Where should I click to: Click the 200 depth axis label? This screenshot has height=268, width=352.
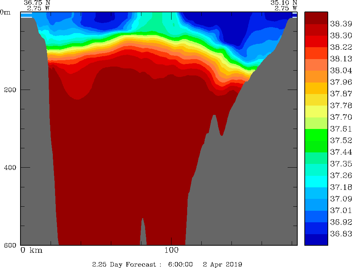(10, 90)
